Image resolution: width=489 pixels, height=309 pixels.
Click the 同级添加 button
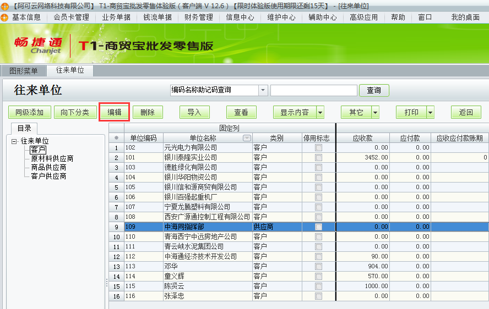coord(30,113)
